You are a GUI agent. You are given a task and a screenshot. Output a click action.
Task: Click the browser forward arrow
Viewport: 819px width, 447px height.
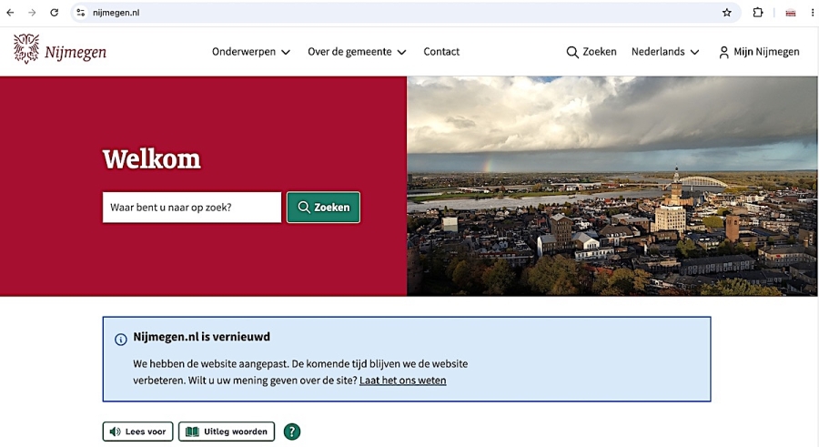pos(33,13)
